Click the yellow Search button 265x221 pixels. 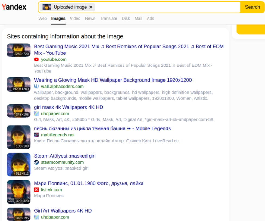coord(252,7)
